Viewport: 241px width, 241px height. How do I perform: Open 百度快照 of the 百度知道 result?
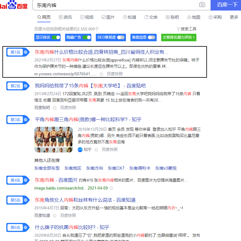click(x=68, y=215)
